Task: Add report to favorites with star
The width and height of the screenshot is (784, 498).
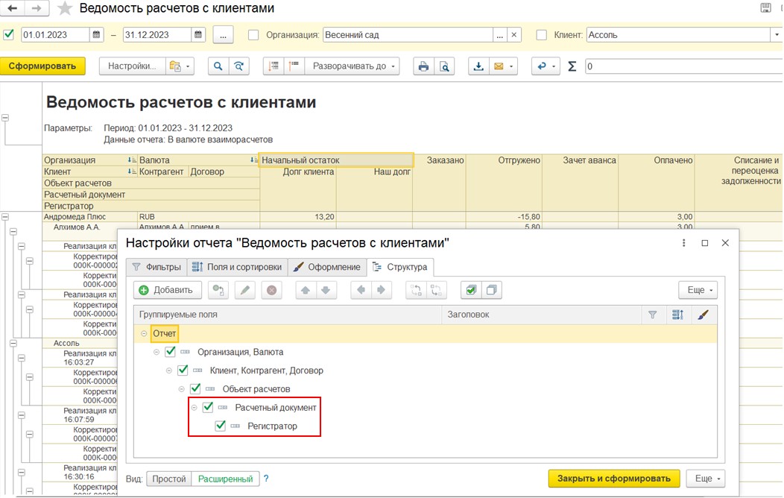Action: pyautogui.click(x=66, y=9)
